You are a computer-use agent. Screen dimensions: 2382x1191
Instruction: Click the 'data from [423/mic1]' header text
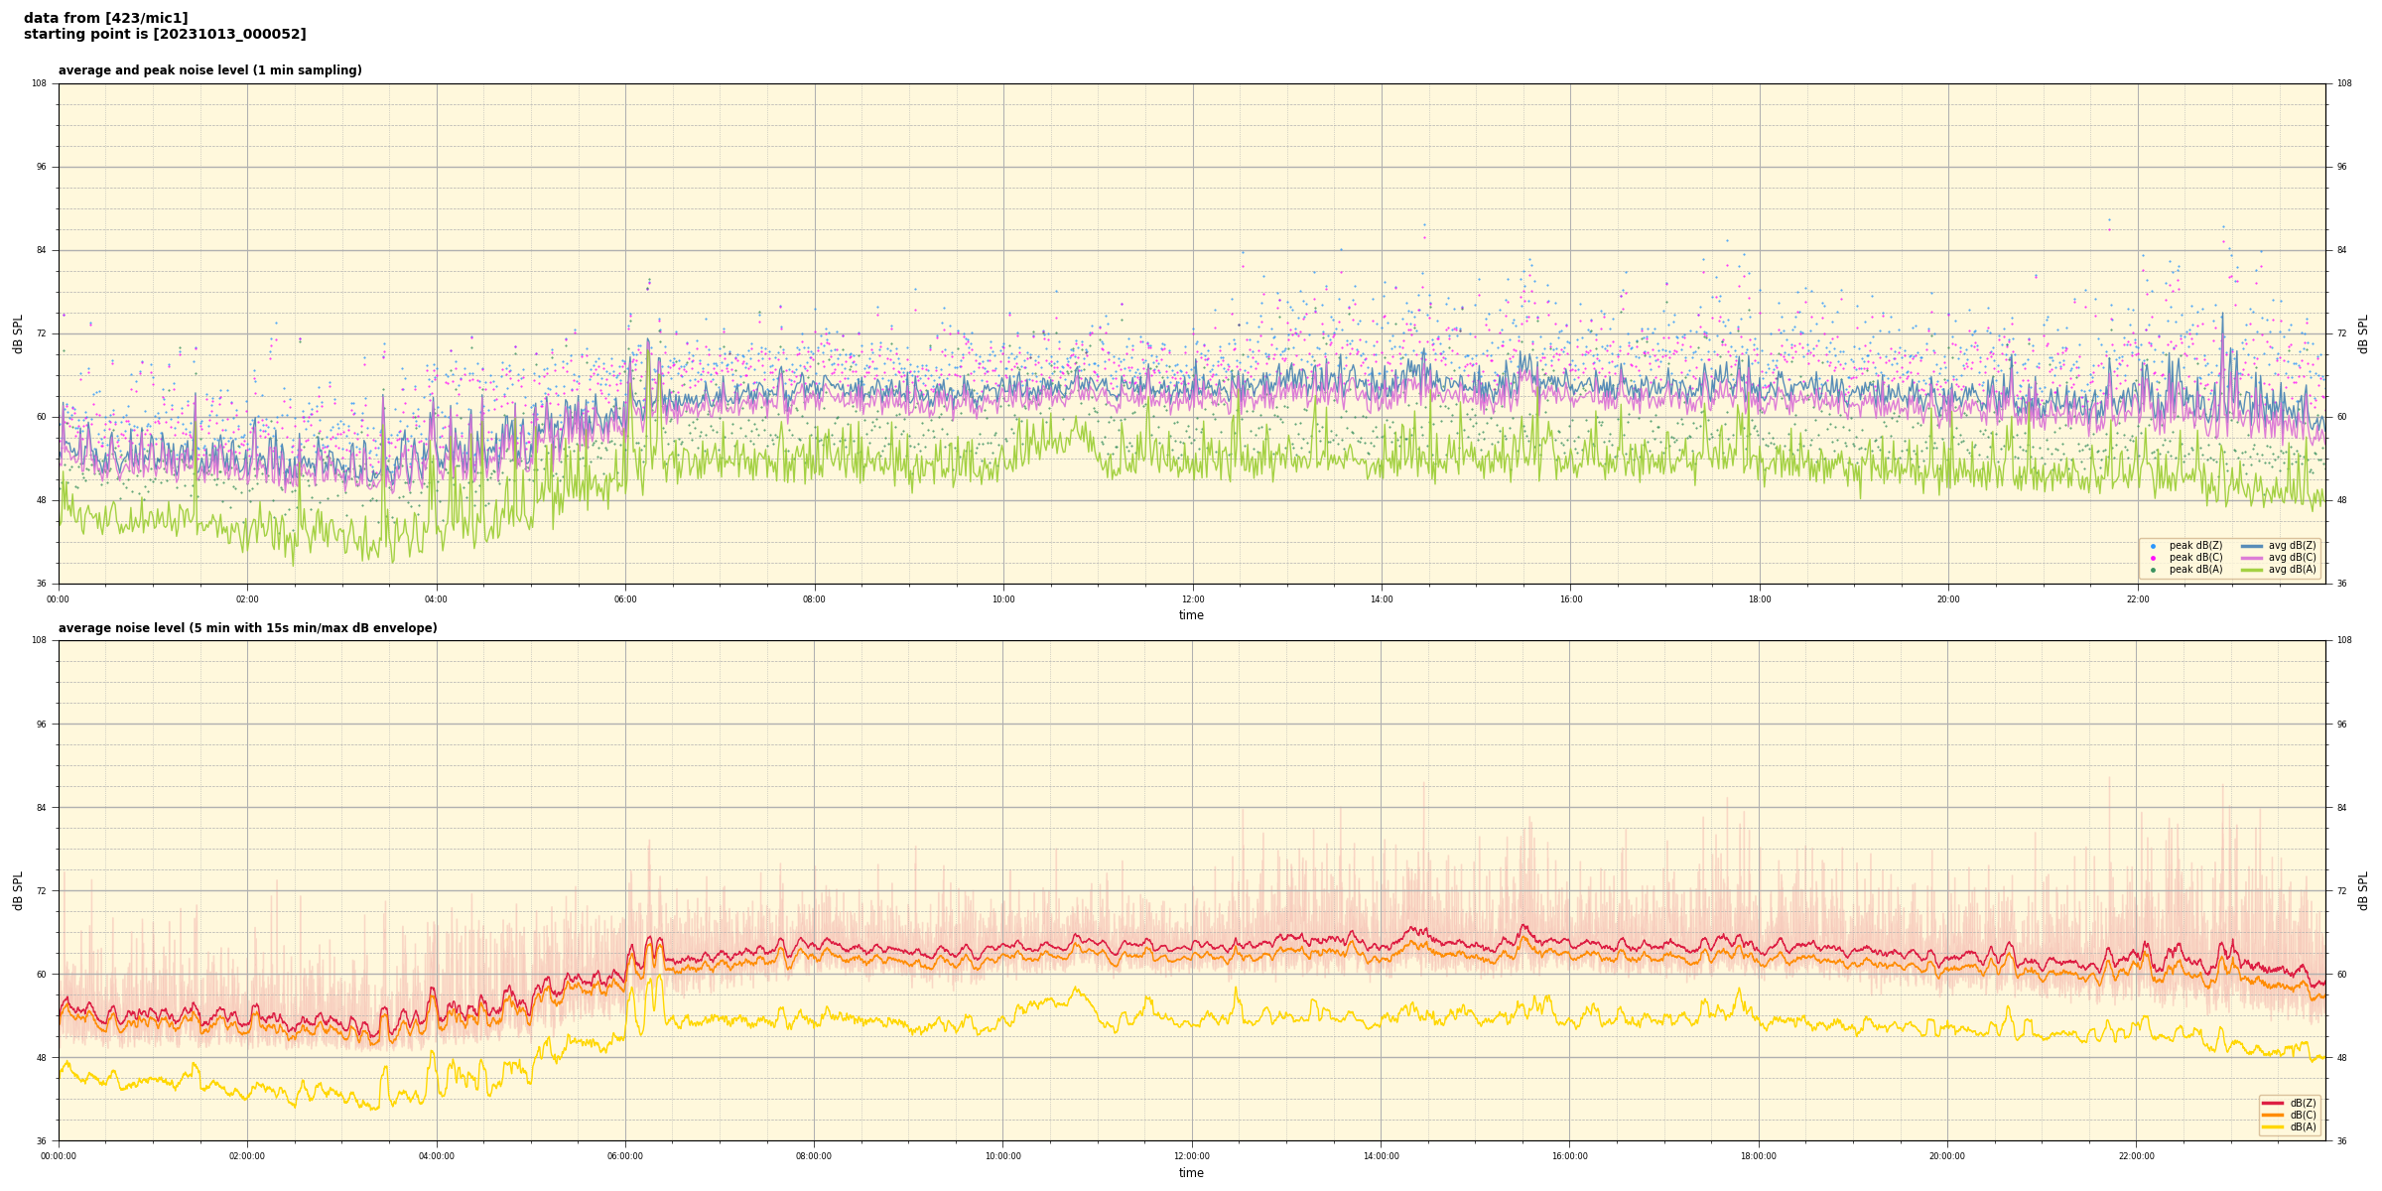[x=105, y=18]
